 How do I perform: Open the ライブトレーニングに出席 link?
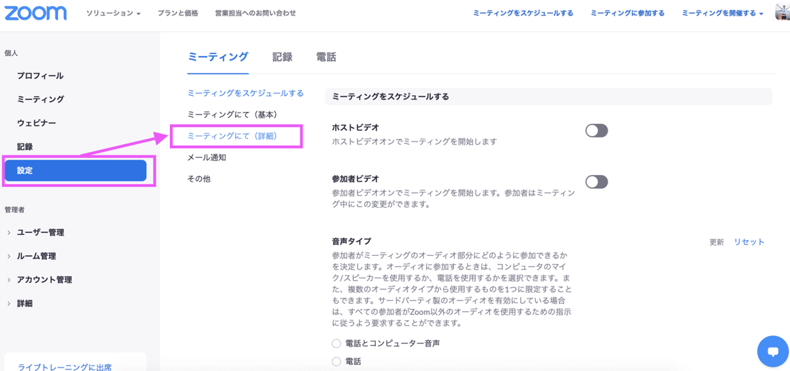[x=65, y=367]
